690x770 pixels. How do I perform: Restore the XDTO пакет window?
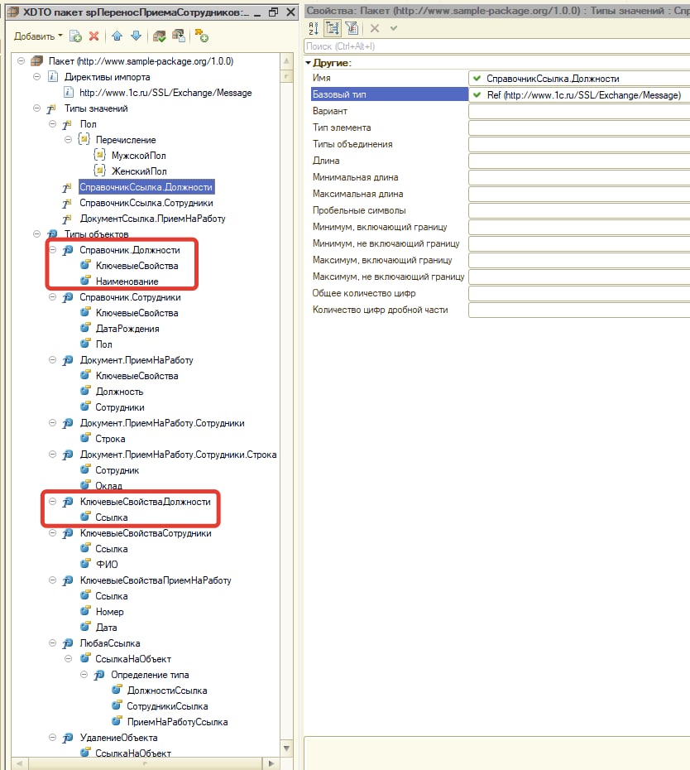274,12
